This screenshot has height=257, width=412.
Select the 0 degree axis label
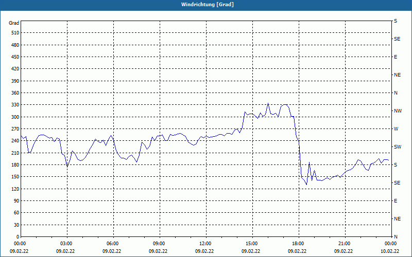pyautogui.click(x=18, y=237)
